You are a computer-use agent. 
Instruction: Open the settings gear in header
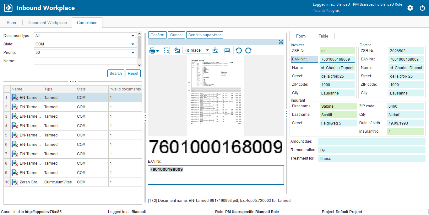coord(410,8)
